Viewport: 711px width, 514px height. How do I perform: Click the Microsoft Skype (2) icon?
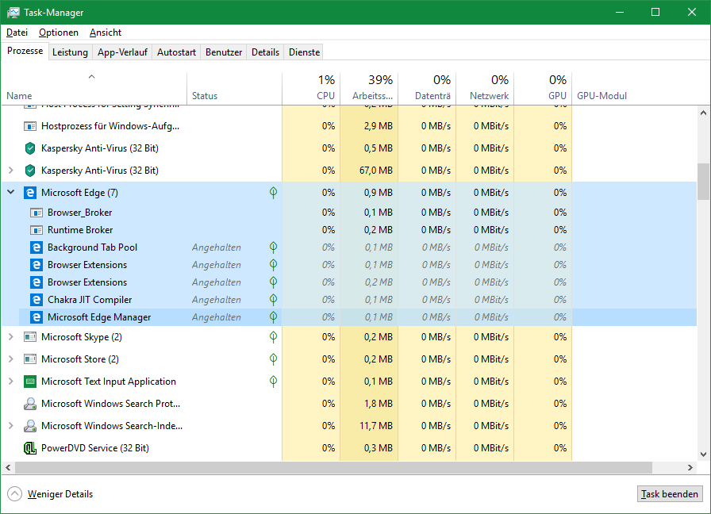coord(30,337)
